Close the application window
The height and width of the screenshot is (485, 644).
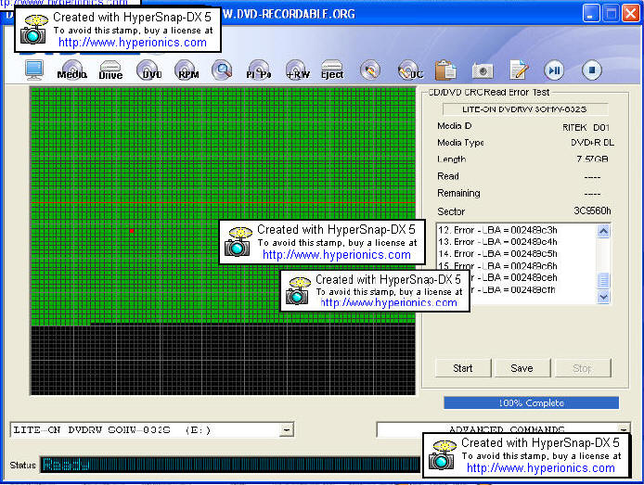tap(630, 14)
